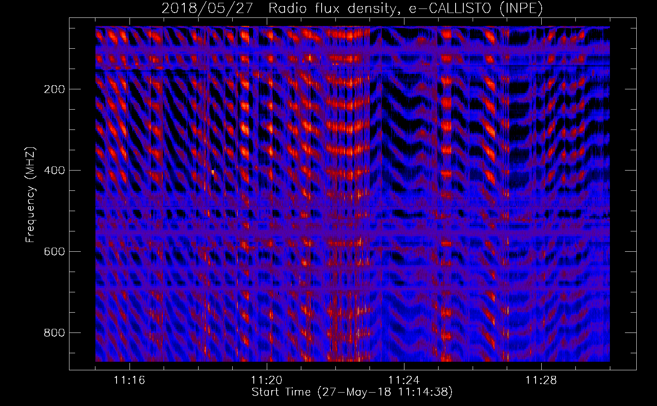Click the 600 frequency tick label
Viewport: 657px width, 406px height.
(54, 252)
